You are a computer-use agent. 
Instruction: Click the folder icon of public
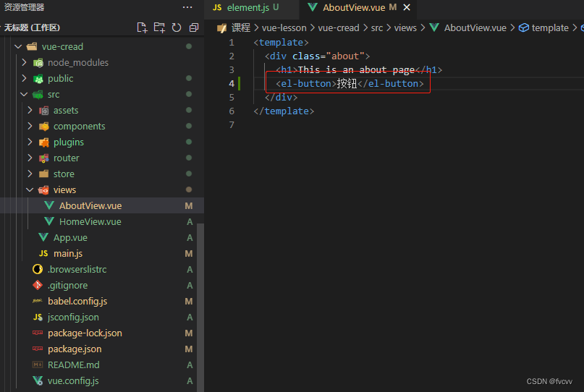click(38, 79)
